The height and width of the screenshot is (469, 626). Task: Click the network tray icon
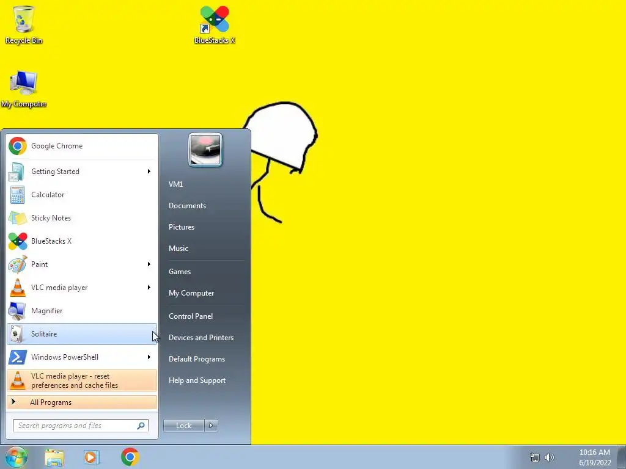click(x=534, y=457)
